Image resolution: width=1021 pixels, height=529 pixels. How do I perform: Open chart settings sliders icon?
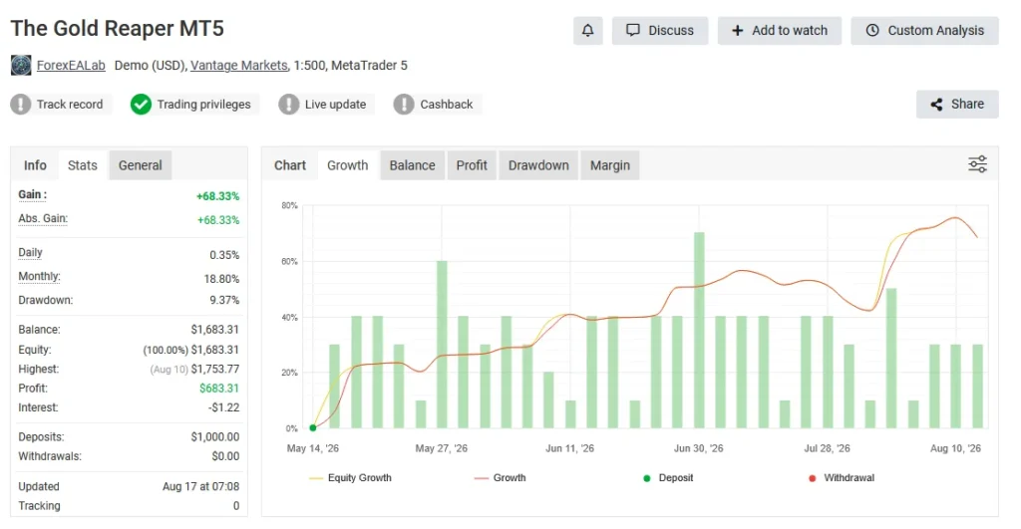point(977,164)
